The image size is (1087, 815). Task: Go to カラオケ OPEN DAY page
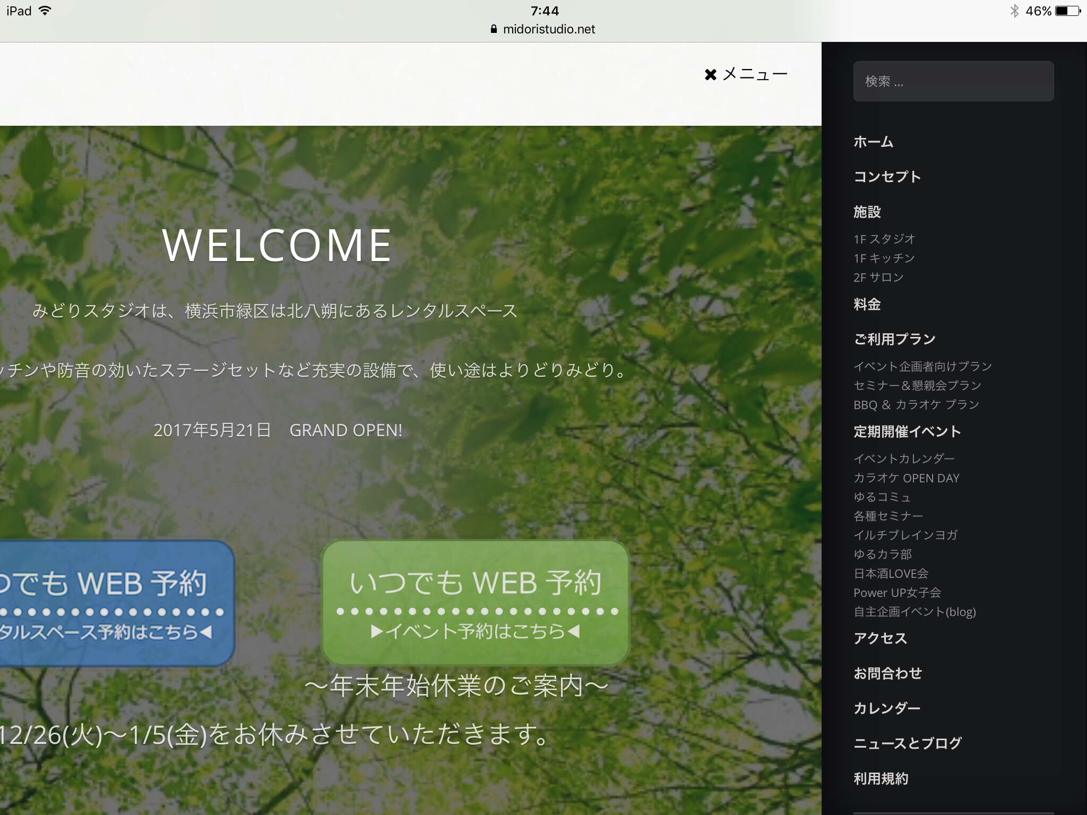pyautogui.click(x=906, y=478)
